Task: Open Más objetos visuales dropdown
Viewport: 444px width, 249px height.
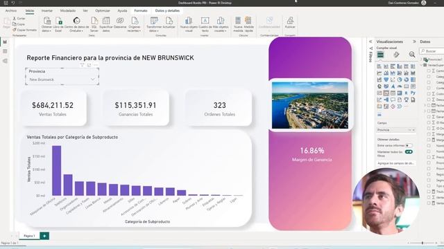Action: [221, 24]
